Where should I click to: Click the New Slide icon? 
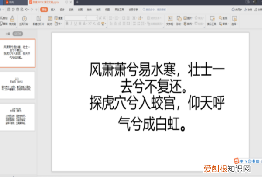point(39,18)
